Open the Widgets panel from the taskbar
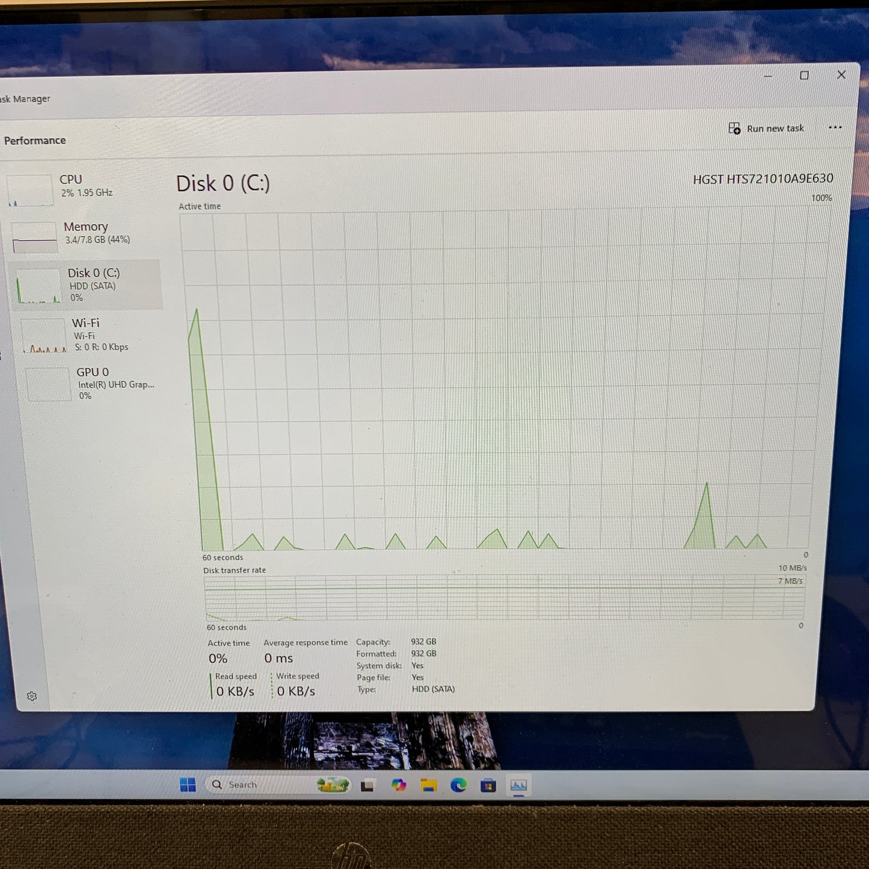The image size is (869, 869). tap(332, 785)
